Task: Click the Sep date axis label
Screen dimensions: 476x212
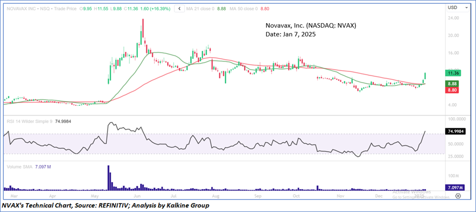Action: 258,196
